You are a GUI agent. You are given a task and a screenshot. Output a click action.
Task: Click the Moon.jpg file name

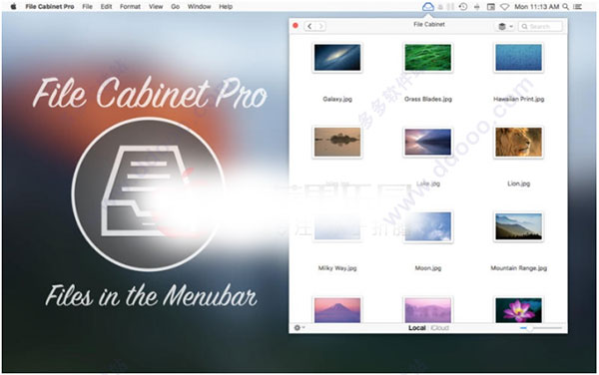(x=428, y=268)
